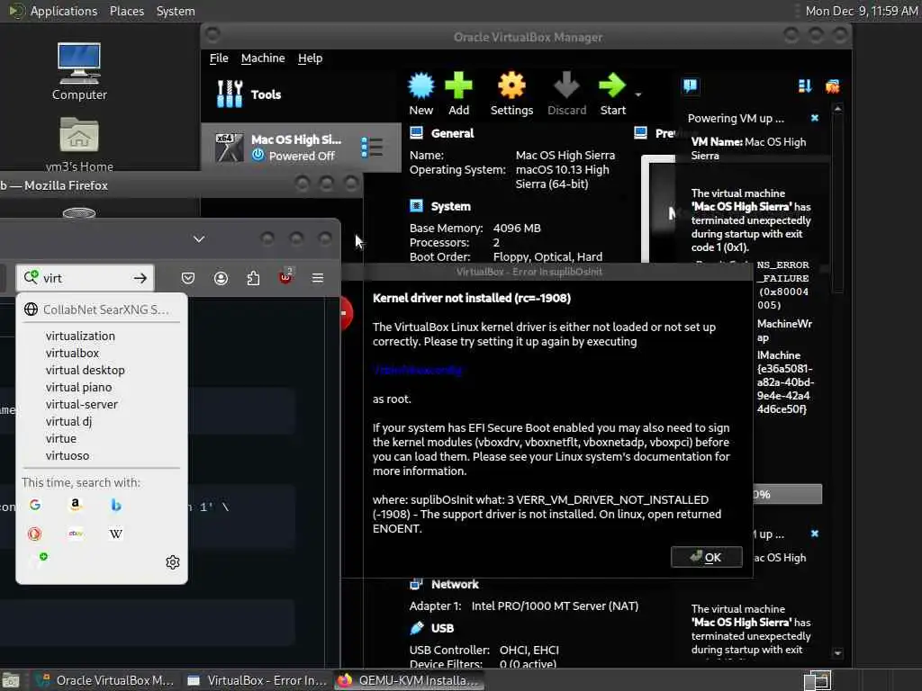Click the list all tabs chevron in Firefox
Viewport: 922px width, 691px height.
(199, 239)
